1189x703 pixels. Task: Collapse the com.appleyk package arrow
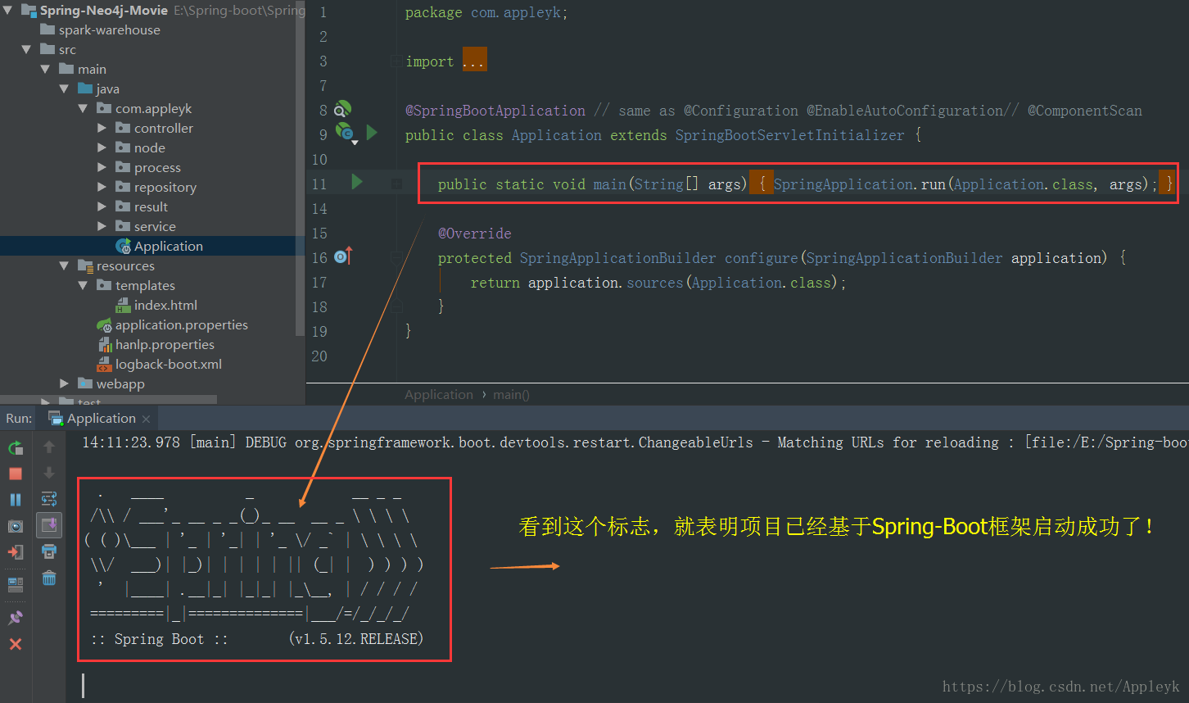[x=84, y=109]
